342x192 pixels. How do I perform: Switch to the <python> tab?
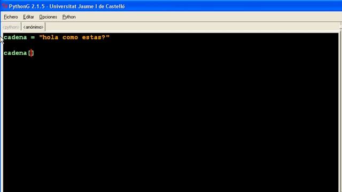(11, 27)
